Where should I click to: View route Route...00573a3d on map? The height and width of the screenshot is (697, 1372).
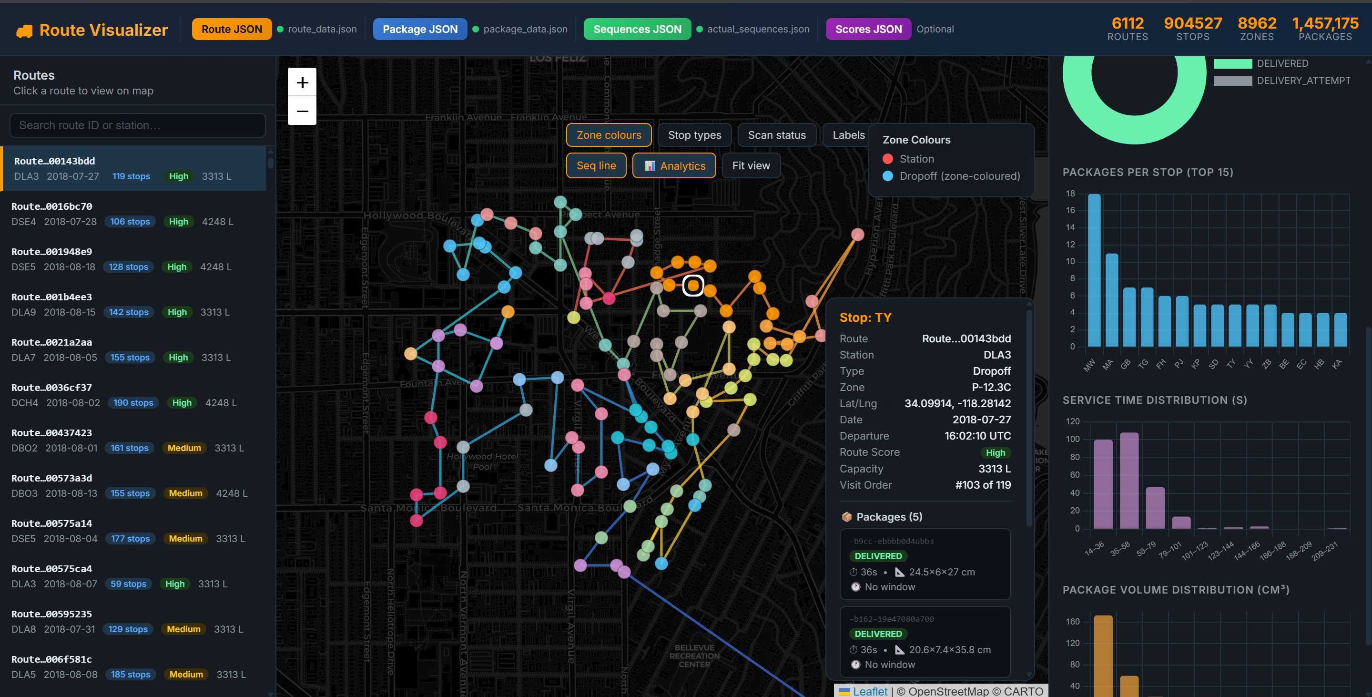click(x=134, y=485)
